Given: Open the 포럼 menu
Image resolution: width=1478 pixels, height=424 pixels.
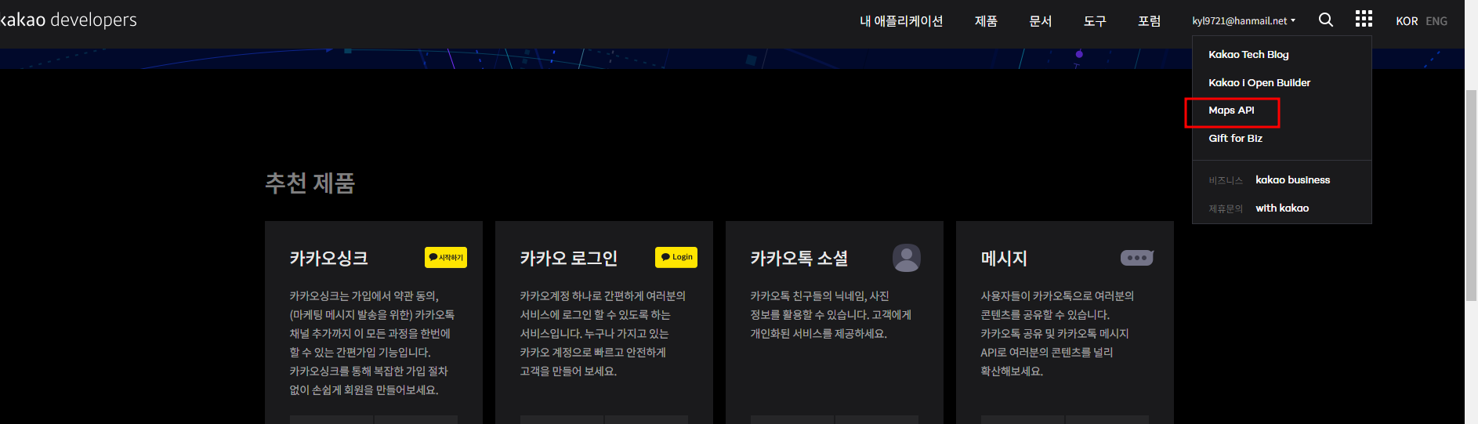Looking at the screenshot, I should click(1150, 21).
